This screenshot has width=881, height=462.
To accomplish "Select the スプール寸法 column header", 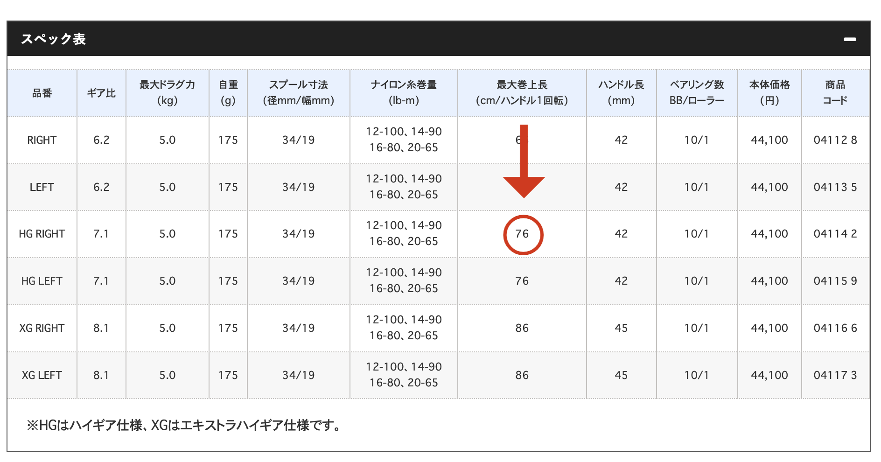I will (x=298, y=93).
